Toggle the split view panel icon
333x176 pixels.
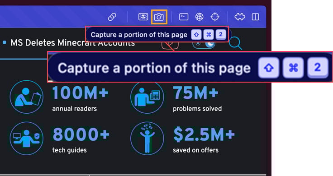[x=255, y=17]
